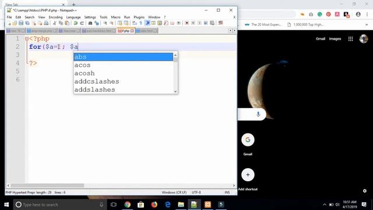Close the f.php tab
Viewport: 373px width, 210px height.
pyautogui.click(x=132, y=31)
